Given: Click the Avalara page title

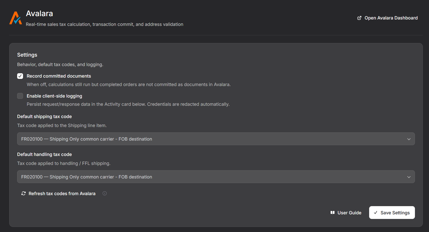Looking at the screenshot, I should (x=39, y=14).
